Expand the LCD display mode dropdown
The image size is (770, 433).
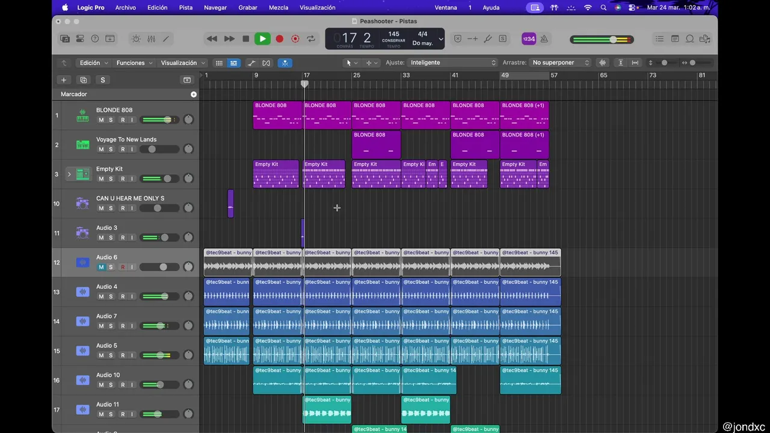click(x=441, y=39)
